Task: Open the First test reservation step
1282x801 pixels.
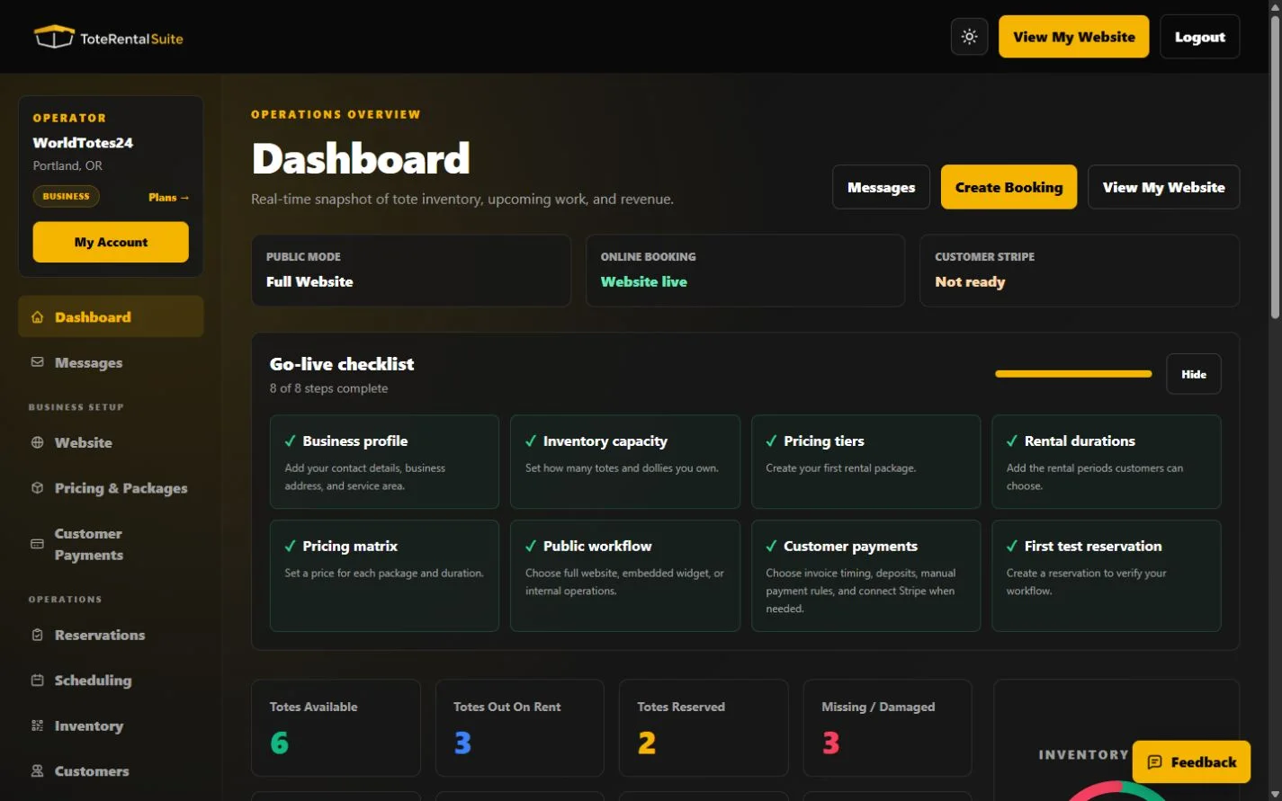Action: click(1107, 576)
